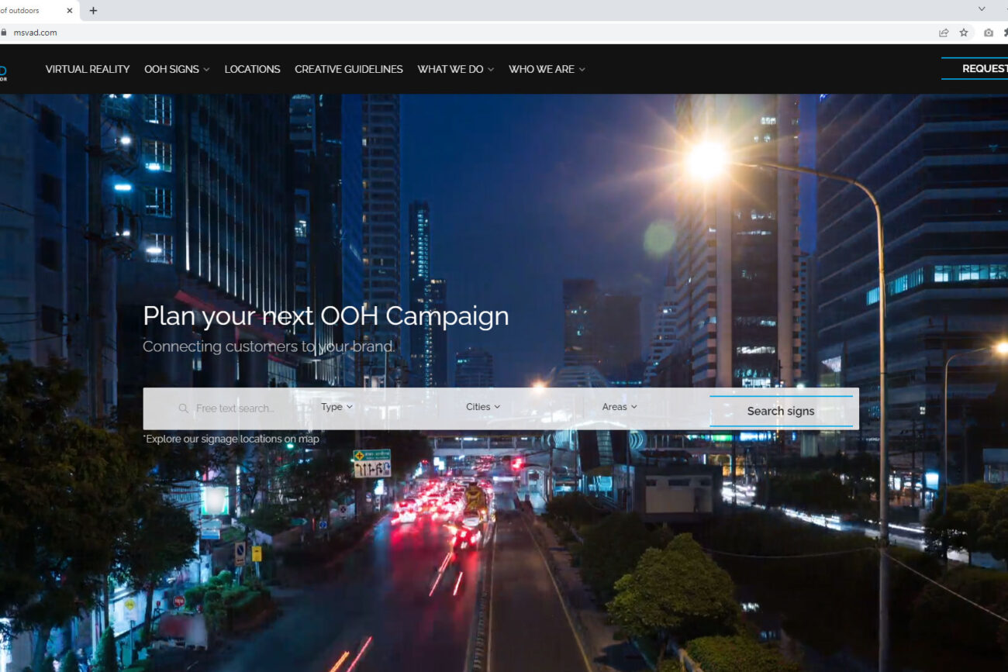Close the current browser tab
The width and height of the screenshot is (1008, 672).
pos(70,11)
